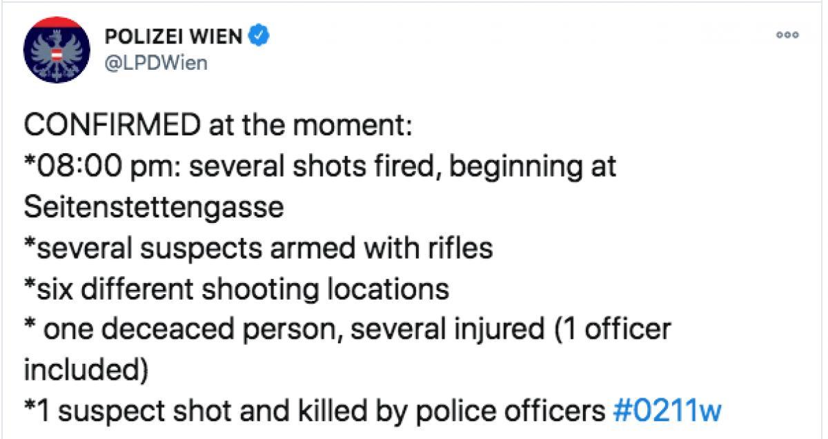Visit the @LPDWien handle link
Viewport: 828px width, 439px height.
point(154,63)
